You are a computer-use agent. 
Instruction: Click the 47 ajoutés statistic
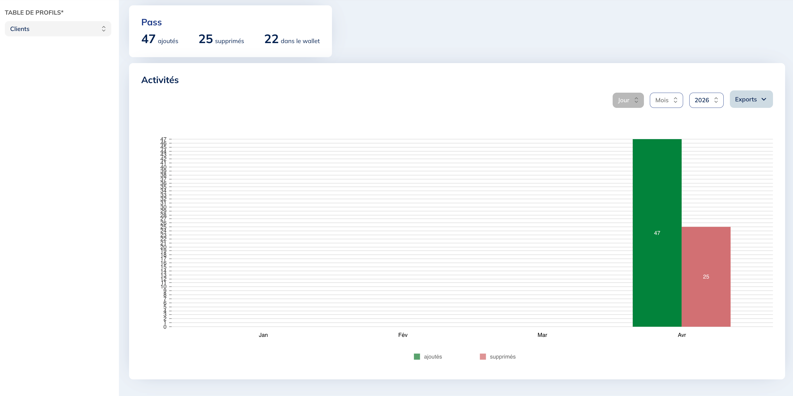160,39
